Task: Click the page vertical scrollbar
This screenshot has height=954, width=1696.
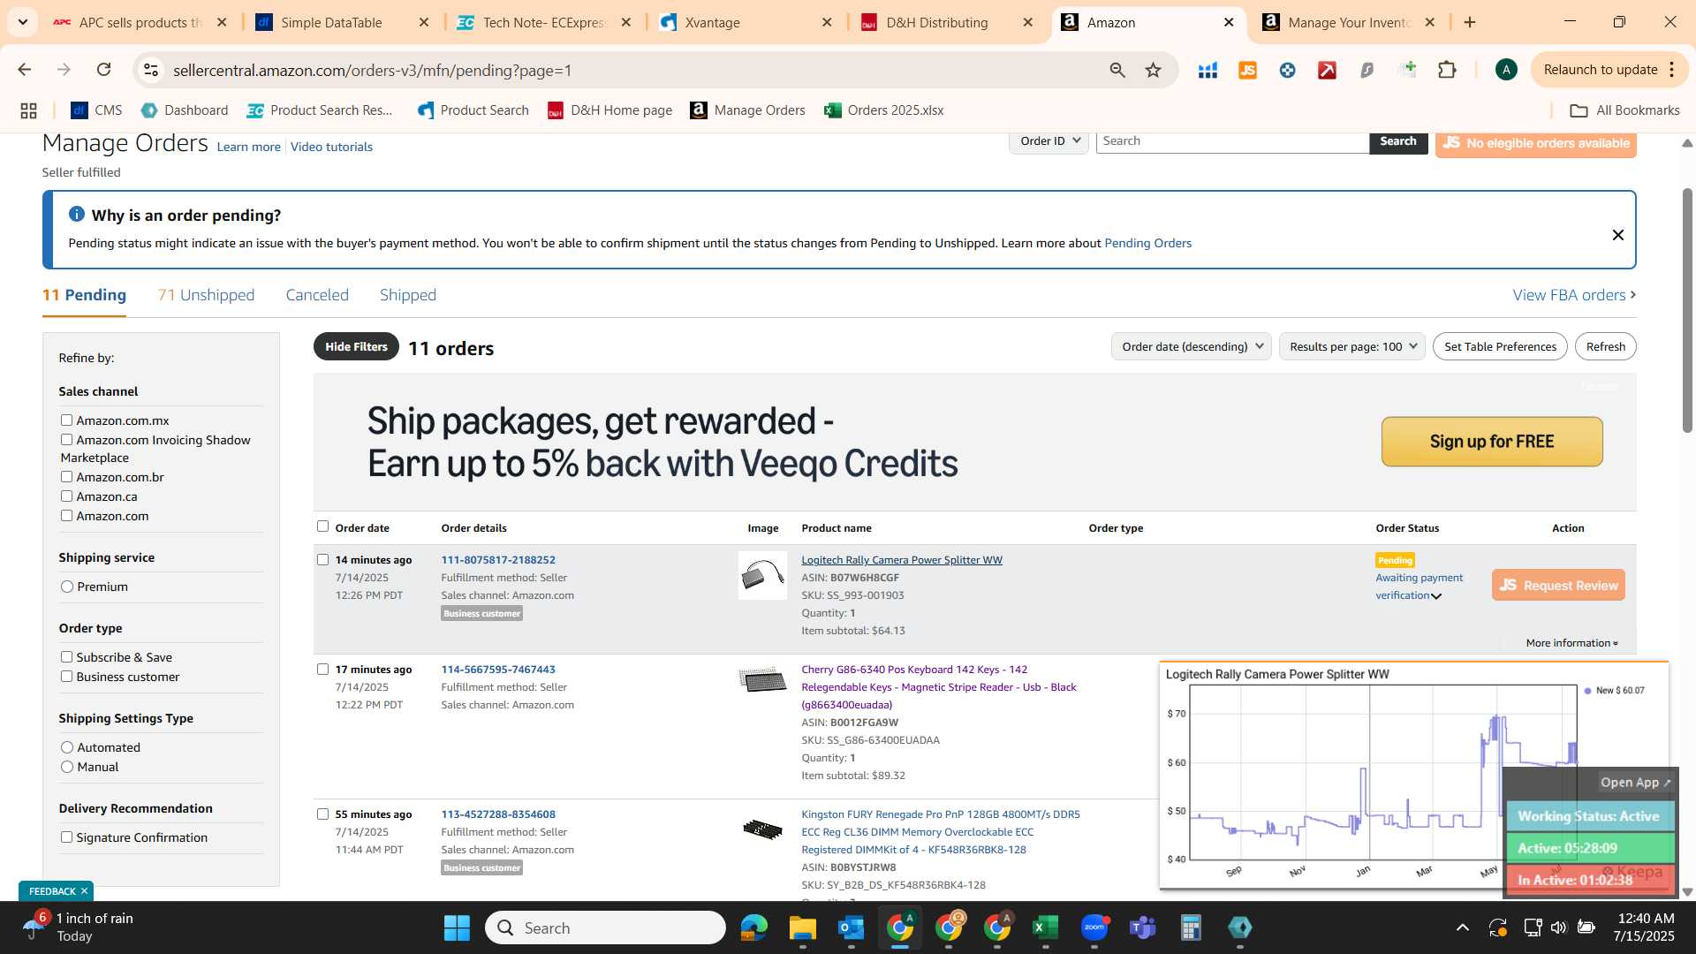Action: [x=1687, y=309]
